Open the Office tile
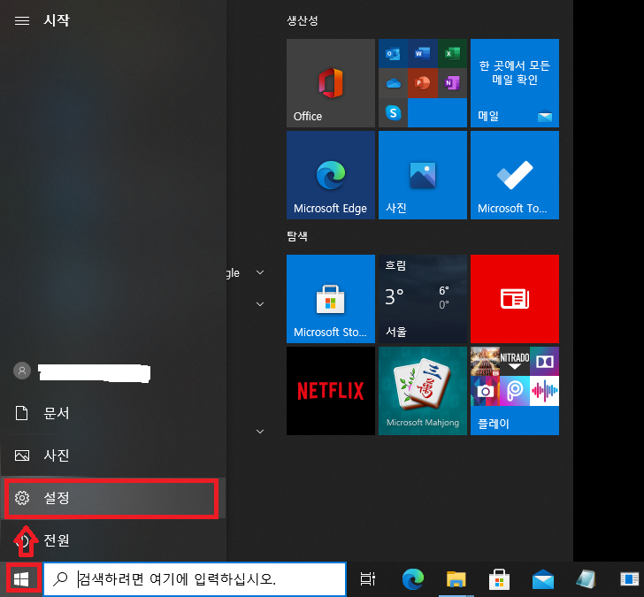Image resolution: width=644 pixels, height=597 pixels. (x=331, y=83)
